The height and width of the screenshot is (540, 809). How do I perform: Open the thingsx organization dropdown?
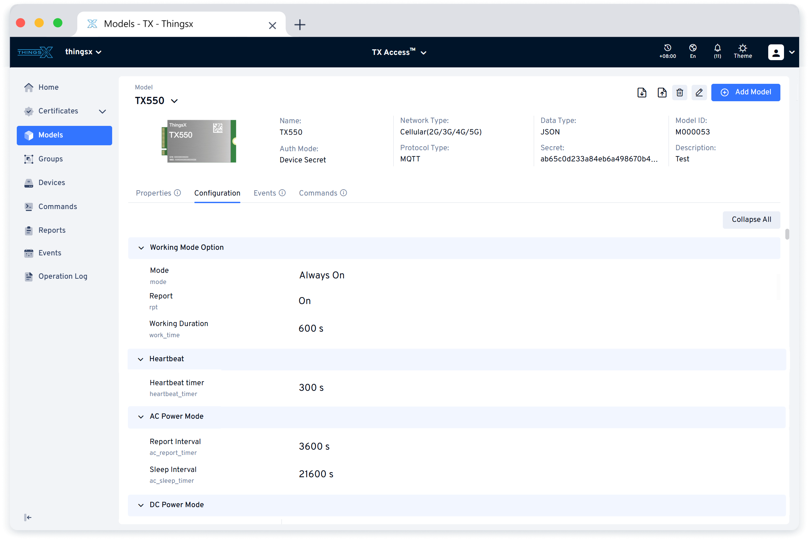(83, 52)
